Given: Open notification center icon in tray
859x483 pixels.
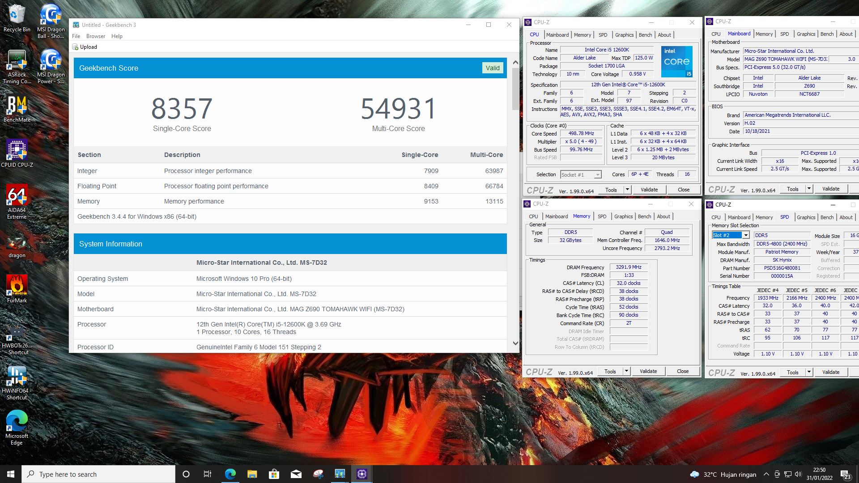Looking at the screenshot, I should coord(846,475).
